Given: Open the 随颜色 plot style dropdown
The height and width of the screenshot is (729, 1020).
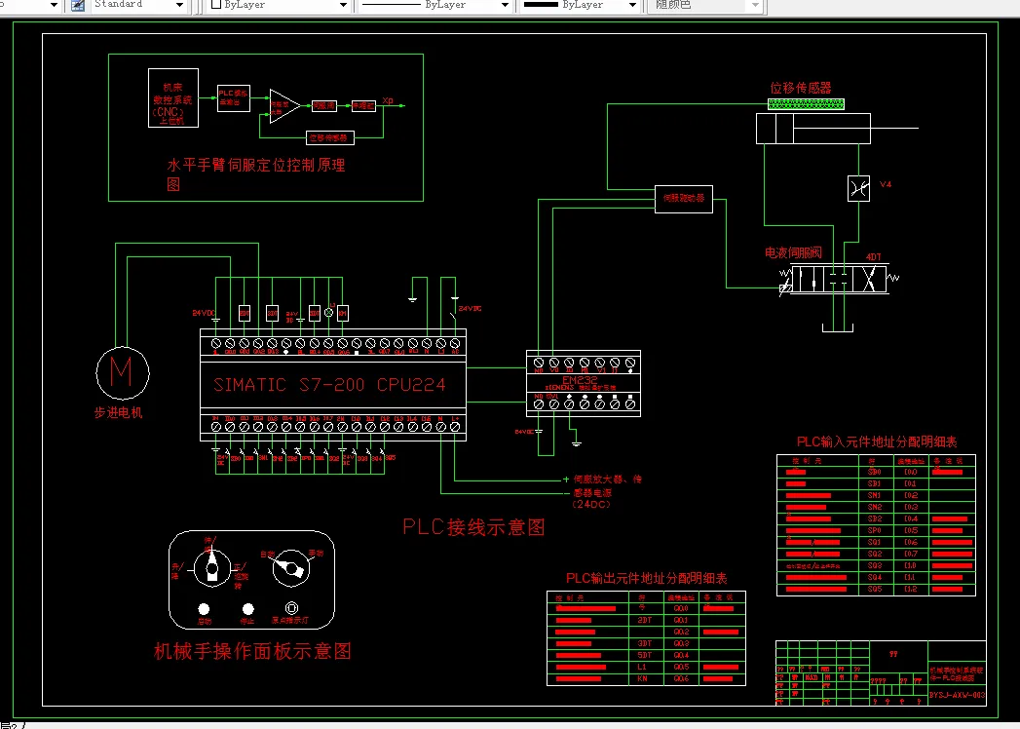Looking at the screenshot, I should pyautogui.click(x=756, y=5).
